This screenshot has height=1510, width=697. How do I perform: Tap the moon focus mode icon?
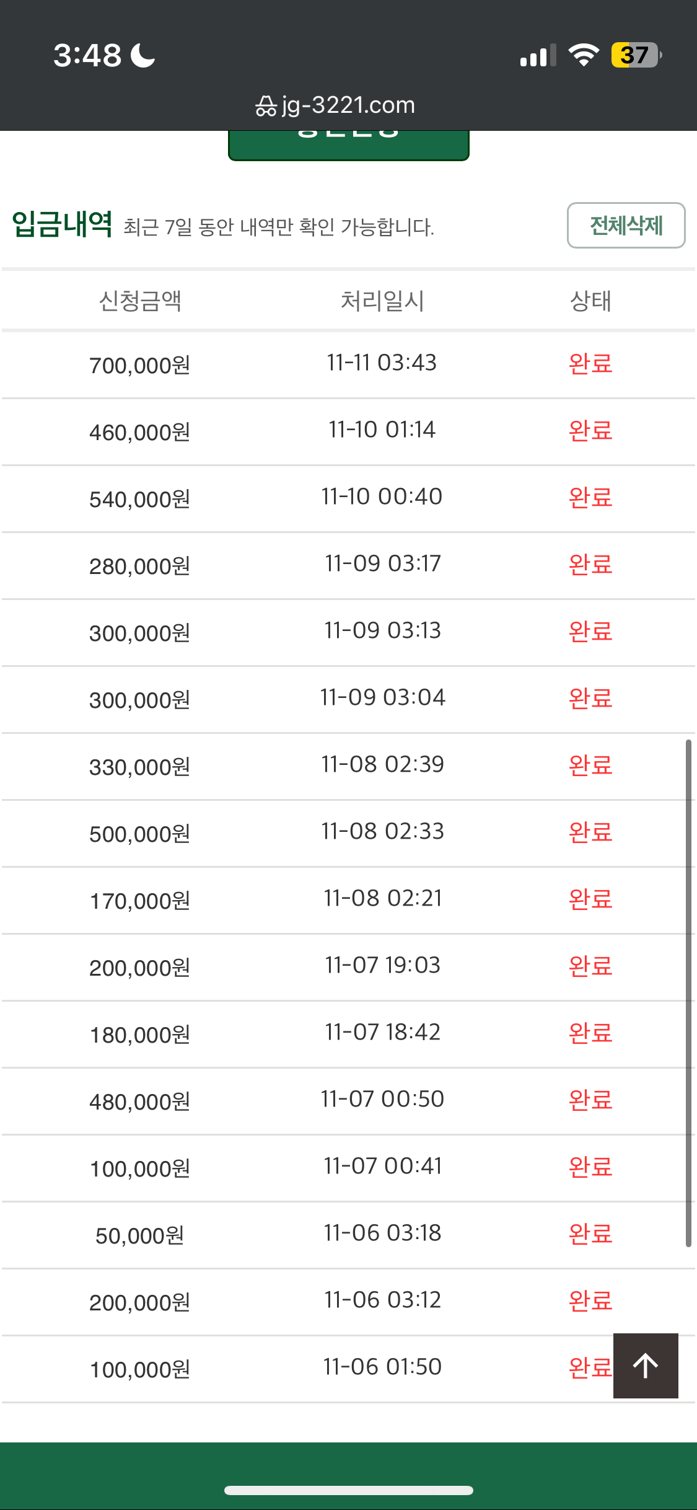(143, 55)
